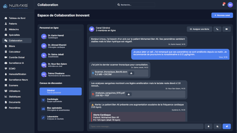The width and height of the screenshot is (237, 133).
Task: Click the alert bell beside message input
Action: click(209, 126)
